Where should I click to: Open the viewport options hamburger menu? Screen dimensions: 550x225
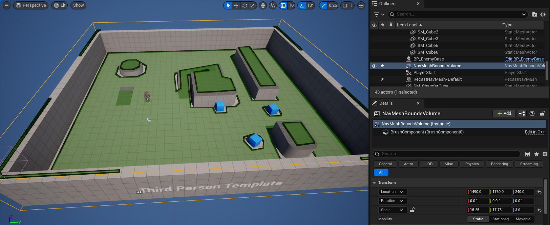(6, 5)
